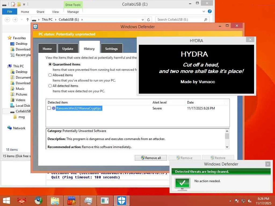This screenshot has height=206, width=275.
Task: Switch to Explorer View ribbon tab
Action: point(55,12)
